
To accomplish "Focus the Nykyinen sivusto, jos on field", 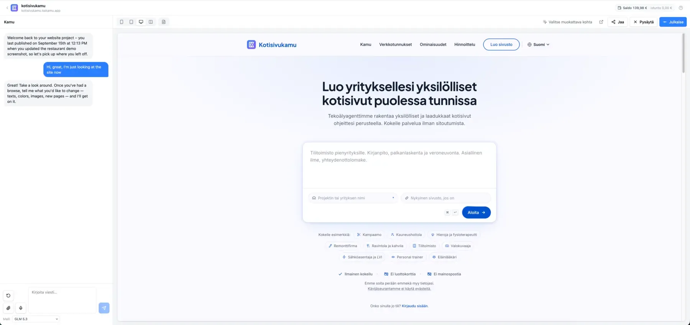I will pyautogui.click(x=446, y=198).
